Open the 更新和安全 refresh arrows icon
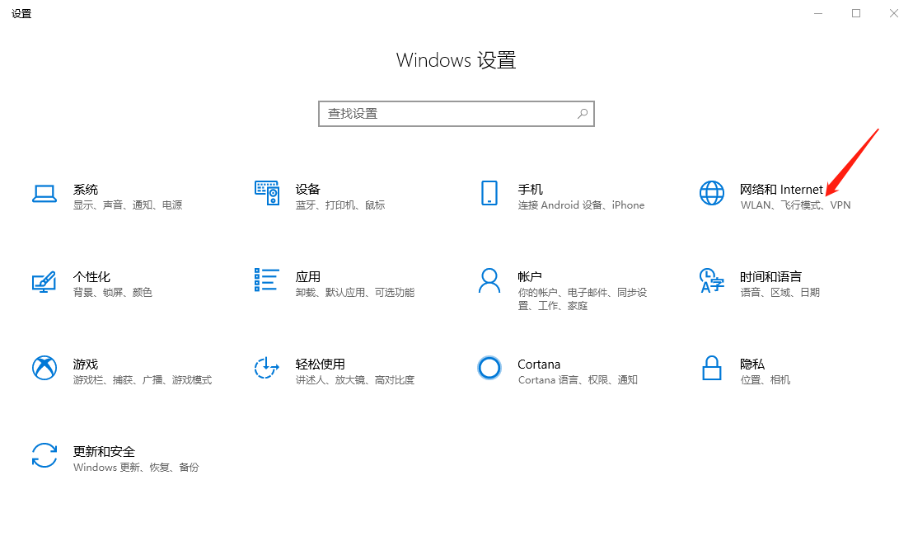The width and height of the screenshot is (913, 541). pyautogui.click(x=44, y=455)
